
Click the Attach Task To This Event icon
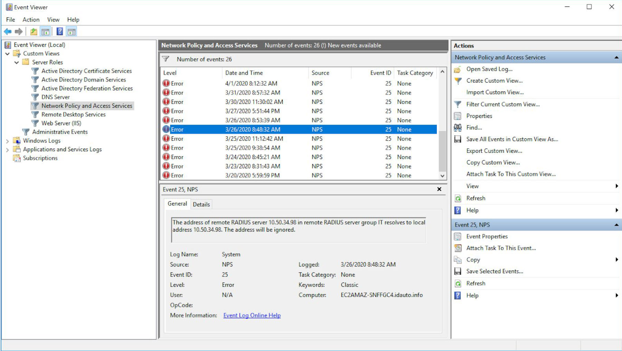point(458,248)
